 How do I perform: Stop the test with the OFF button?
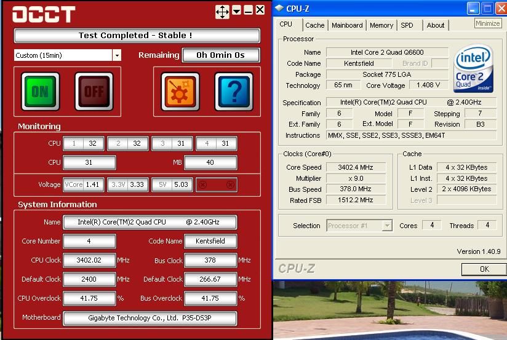[x=94, y=92]
